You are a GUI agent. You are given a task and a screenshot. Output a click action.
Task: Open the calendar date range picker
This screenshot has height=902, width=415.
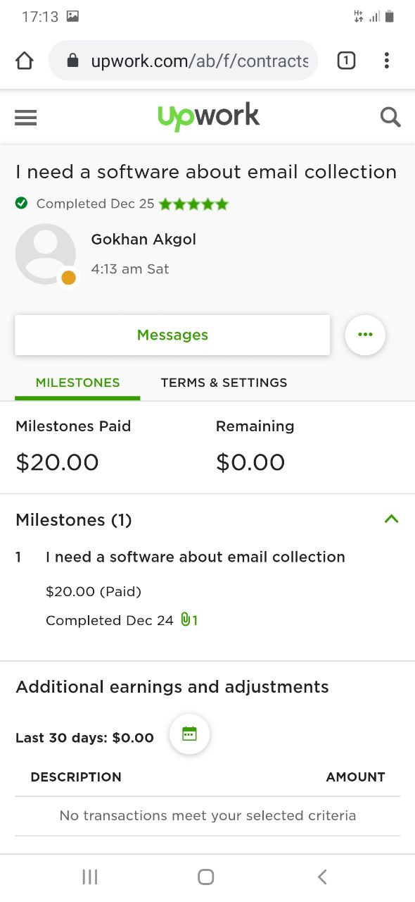pyautogui.click(x=189, y=734)
